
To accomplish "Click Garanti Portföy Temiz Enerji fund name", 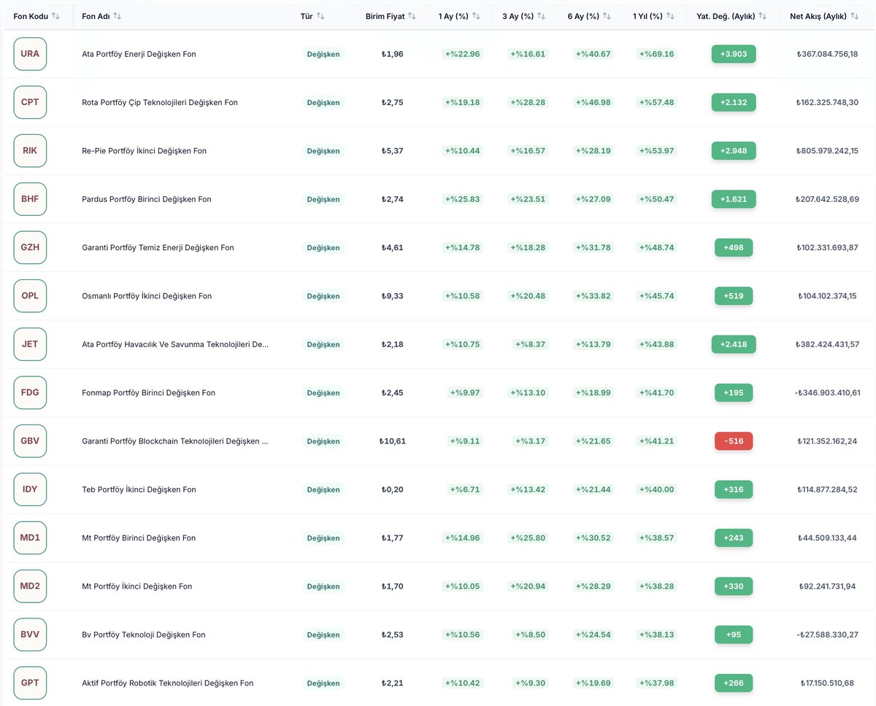I will pos(158,247).
